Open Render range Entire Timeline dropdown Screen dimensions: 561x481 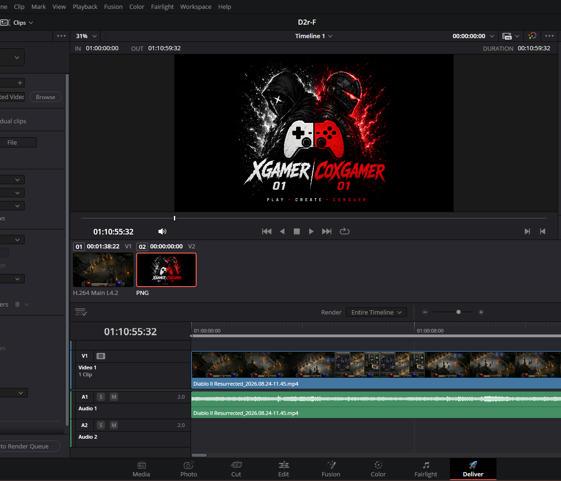point(376,312)
